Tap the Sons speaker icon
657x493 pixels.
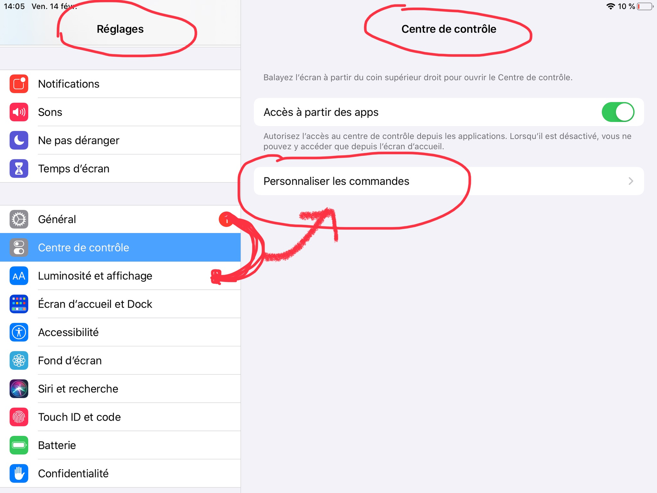[19, 112]
